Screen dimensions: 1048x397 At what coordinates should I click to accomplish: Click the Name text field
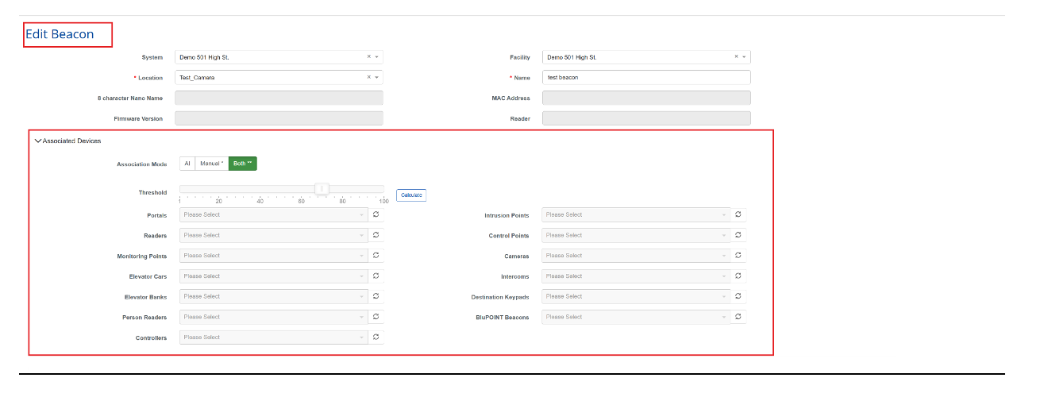645,78
